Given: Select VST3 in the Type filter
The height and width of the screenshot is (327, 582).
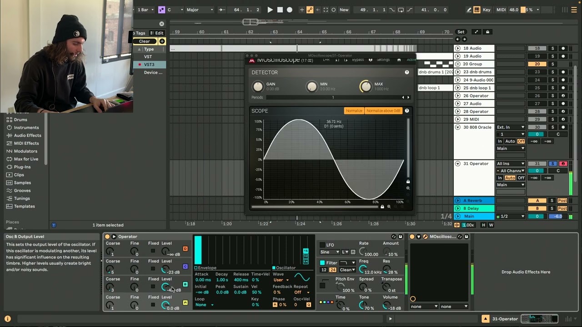Looking at the screenshot, I should tap(149, 64).
